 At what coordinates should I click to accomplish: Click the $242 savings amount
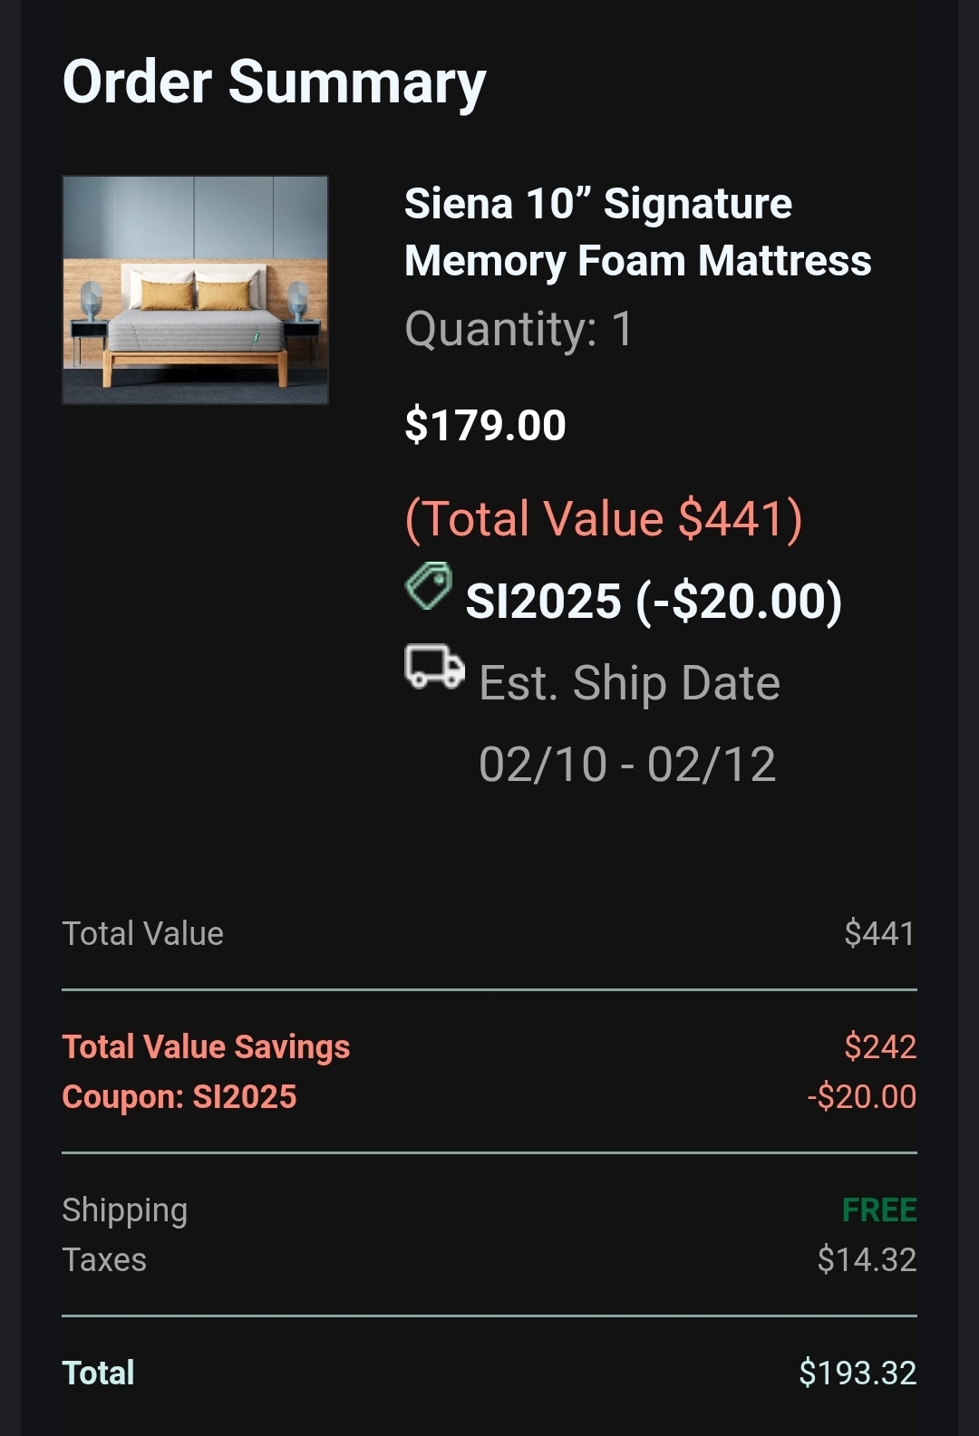pos(879,1046)
